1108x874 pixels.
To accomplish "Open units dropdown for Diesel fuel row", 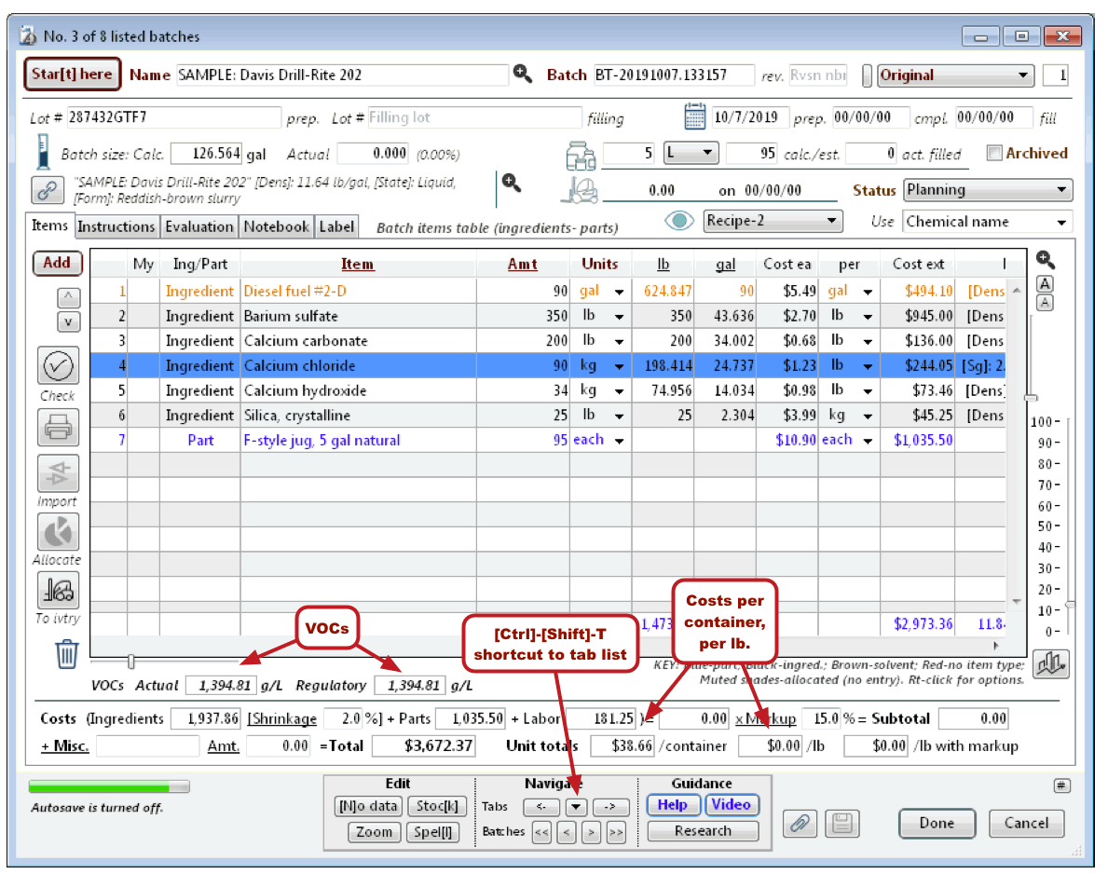I will (x=619, y=292).
